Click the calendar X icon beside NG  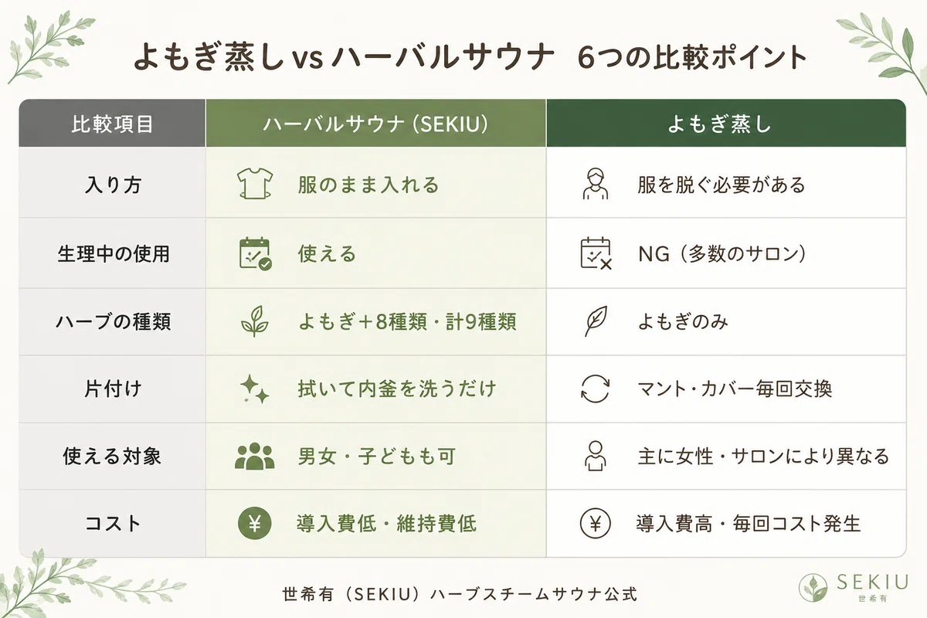pos(596,253)
